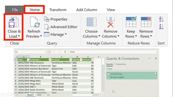Select column B header

pyautogui.click(x=41, y=57)
